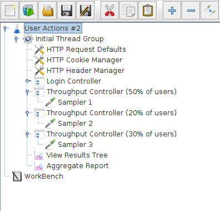
Task: Click the Toggle pipette icon in toolbar
Action: tap(210, 10)
